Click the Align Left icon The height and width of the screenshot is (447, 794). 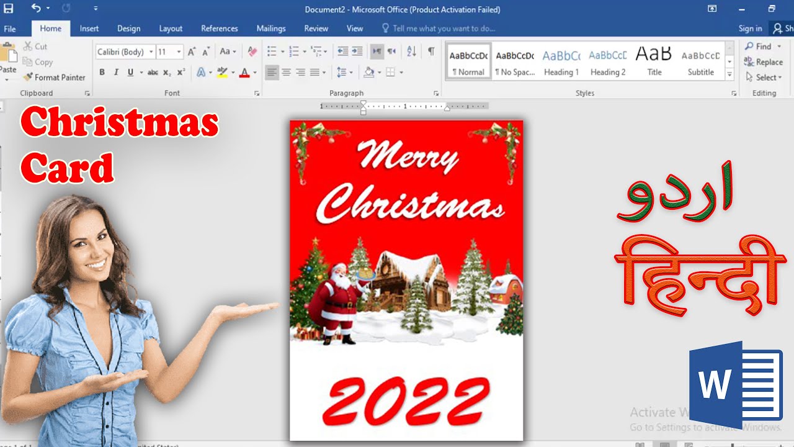pos(272,73)
